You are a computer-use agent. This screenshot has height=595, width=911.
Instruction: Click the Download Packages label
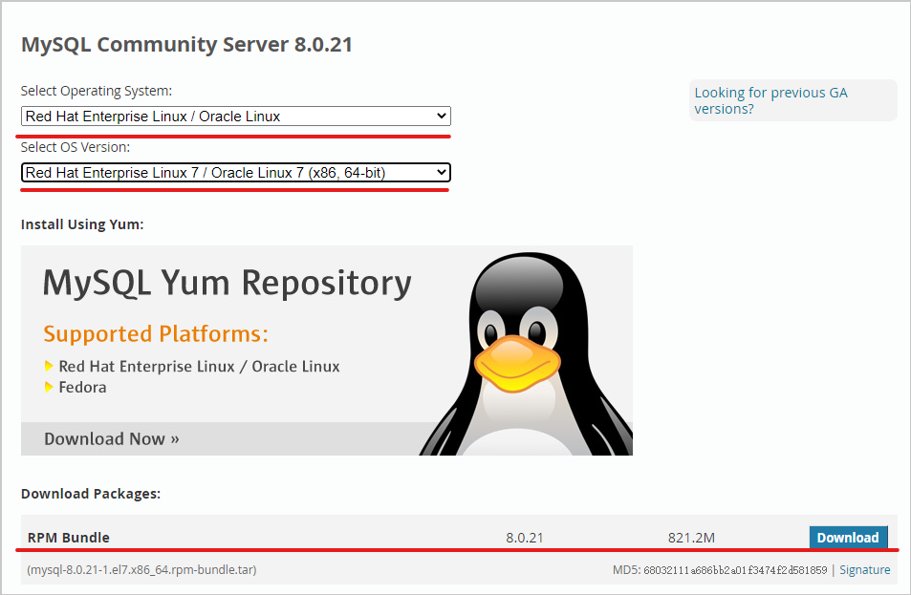pyautogui.click(x=91, y=494)
